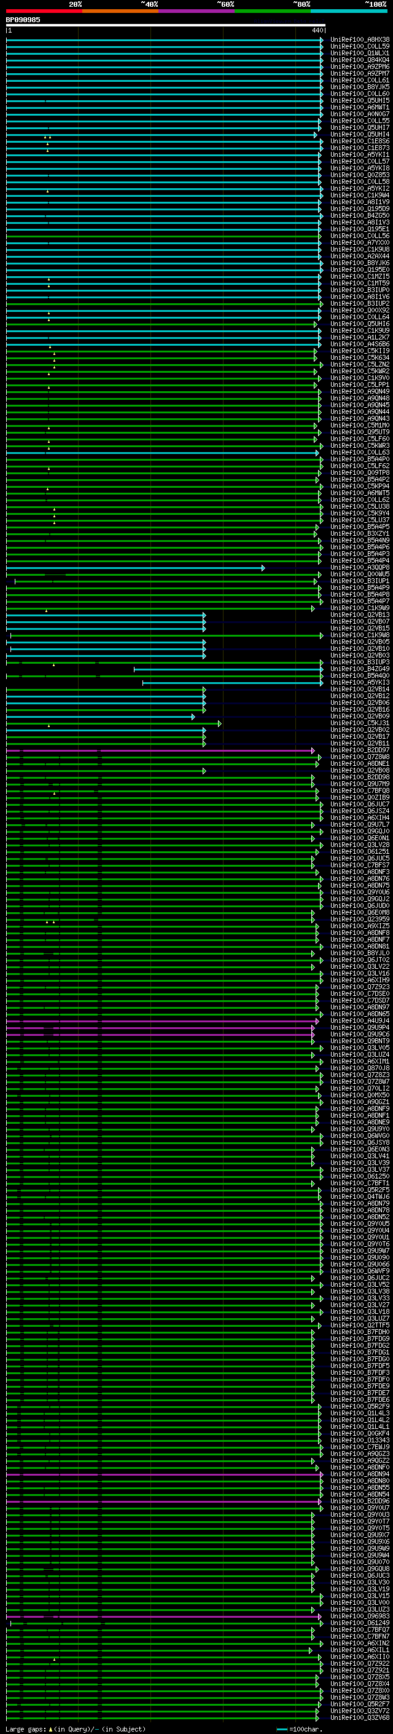Open hit UniRef100_Q7Z922
This screenshot has width=393, height=1734.
pos(360,1663)
